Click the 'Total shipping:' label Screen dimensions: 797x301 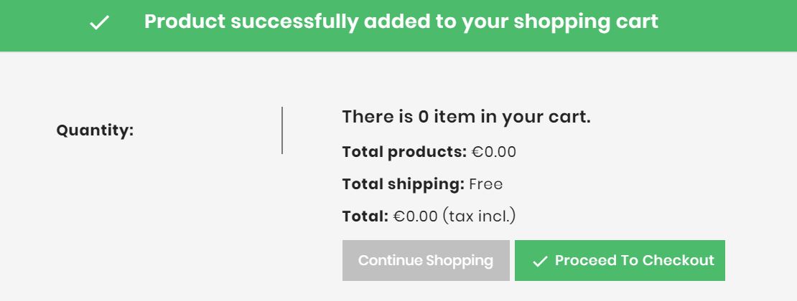pyautogui.click(x=404, y=183)
